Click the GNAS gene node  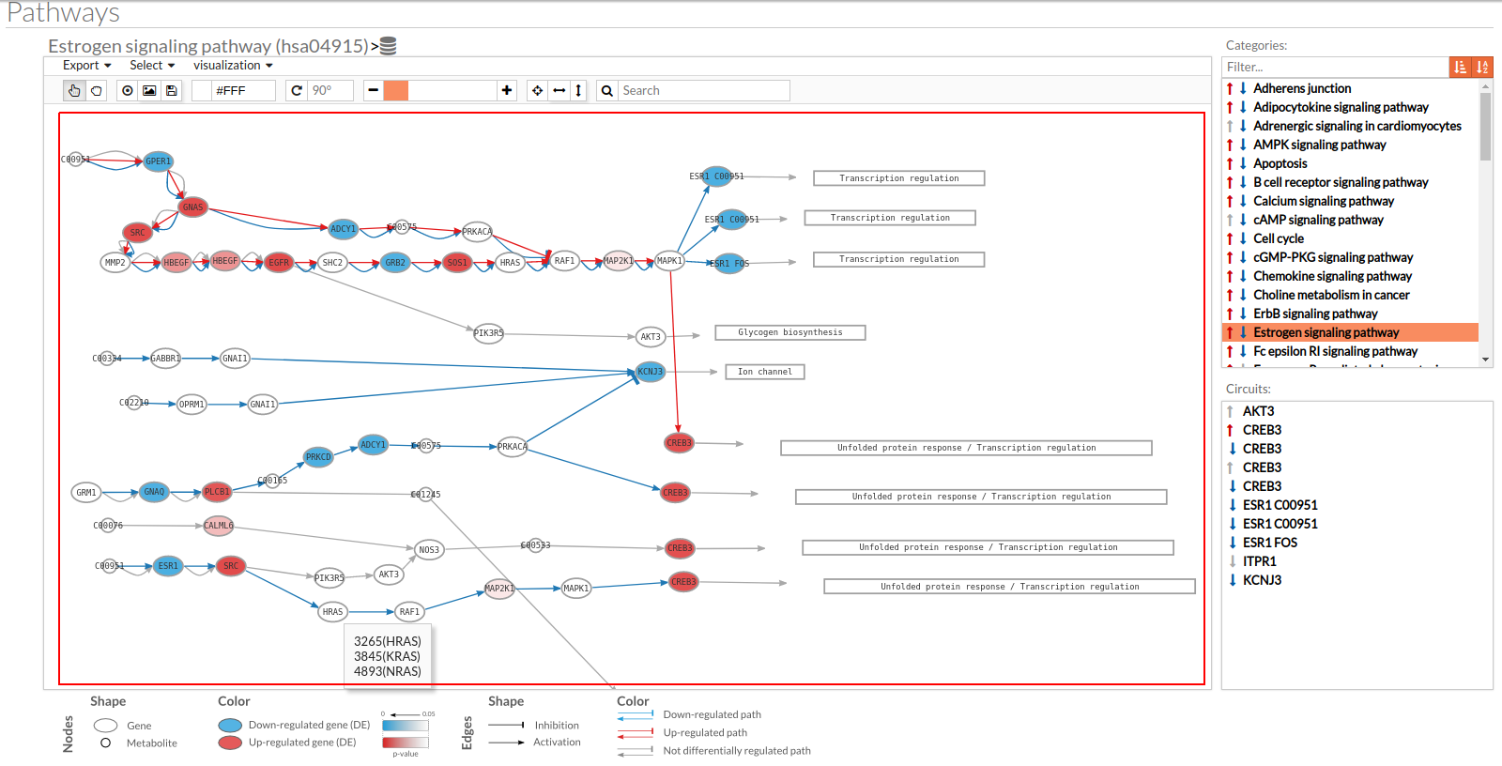pos(192,207)
